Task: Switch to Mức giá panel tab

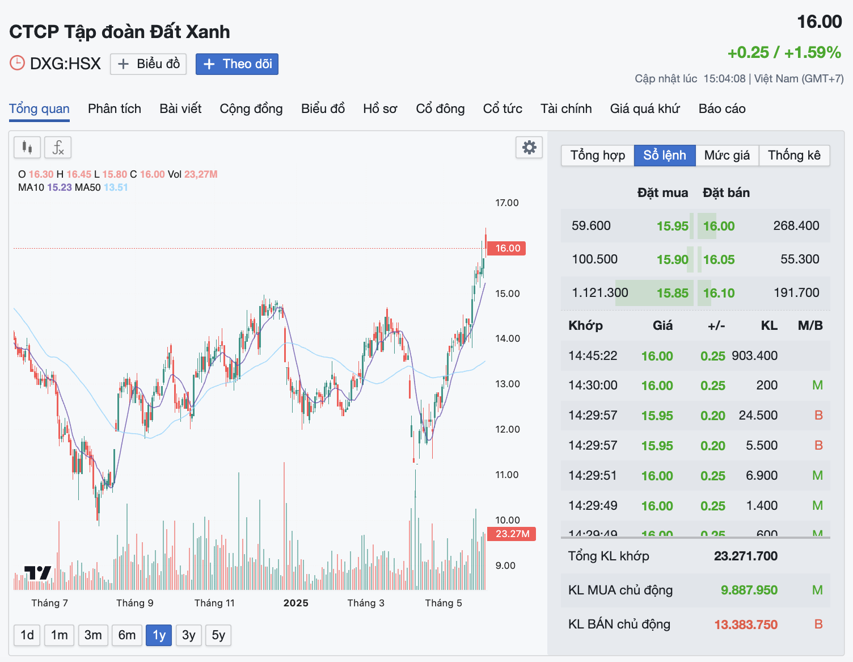Action: pos(727,155)
